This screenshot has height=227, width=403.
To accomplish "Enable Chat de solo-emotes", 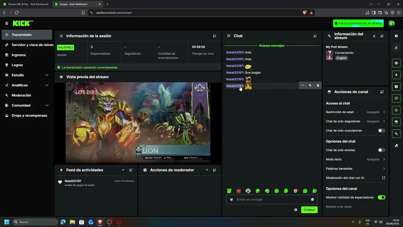I will [x=381, y=150].
